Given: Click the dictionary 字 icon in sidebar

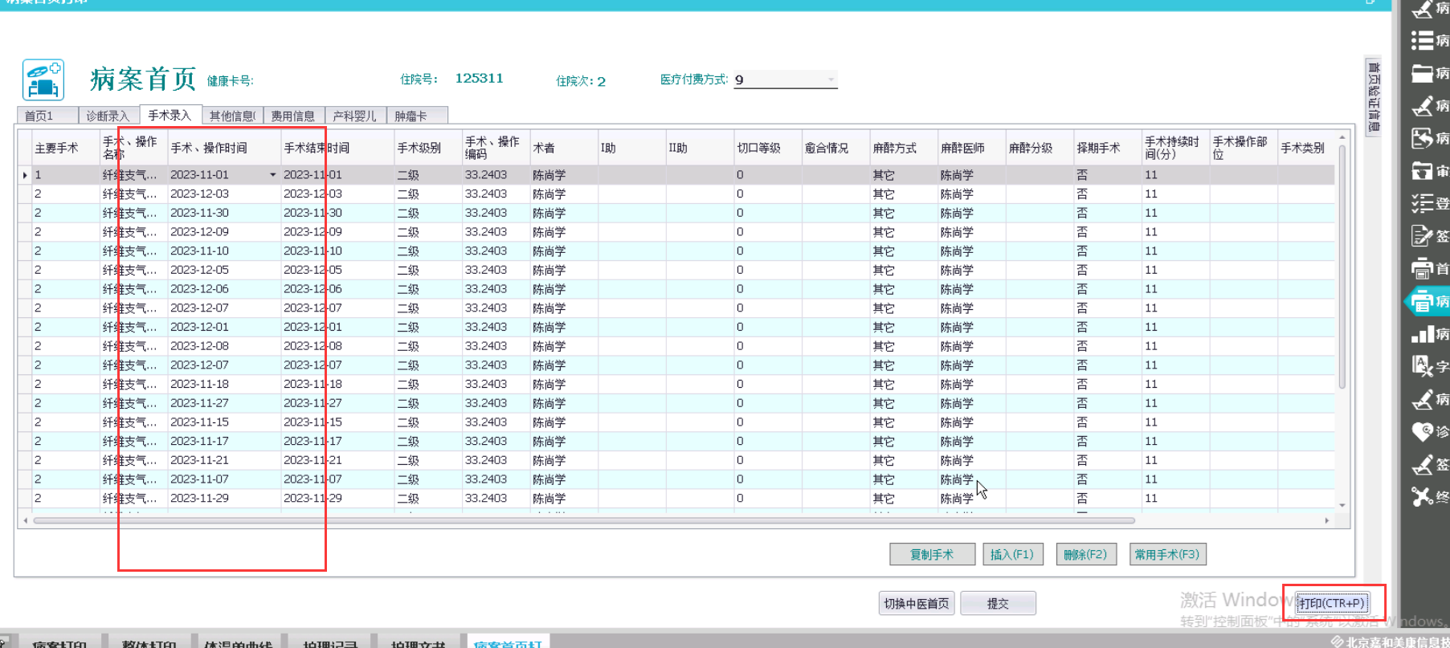Looking at the screenshot, I should pyautogui.click(x=1423, y=366).
